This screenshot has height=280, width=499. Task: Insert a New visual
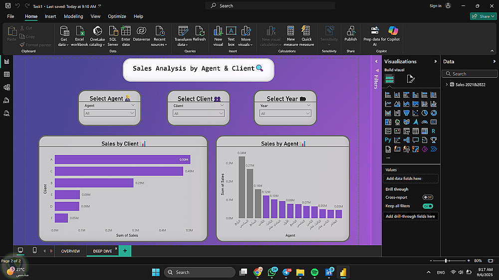tap(218, 36)
